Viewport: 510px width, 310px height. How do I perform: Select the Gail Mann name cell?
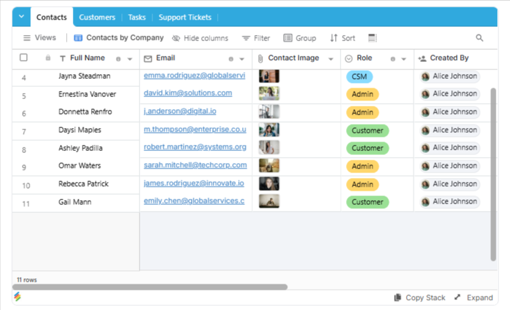tap(75, 202)
